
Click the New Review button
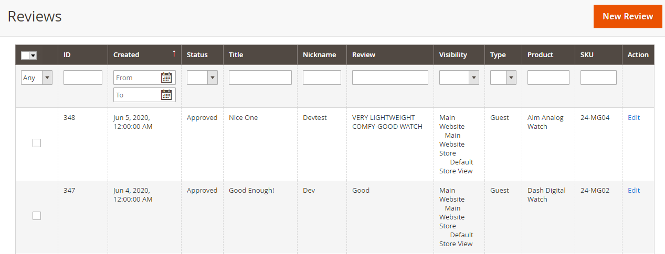(x=628, y=16)
